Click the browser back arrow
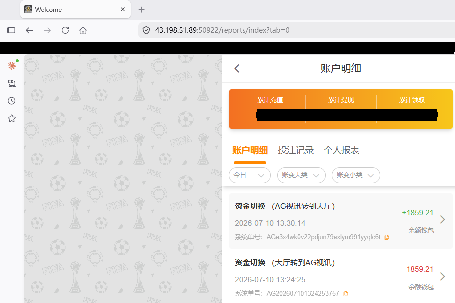The width and height of the screenshot is (455, 303). coord(29,30)
